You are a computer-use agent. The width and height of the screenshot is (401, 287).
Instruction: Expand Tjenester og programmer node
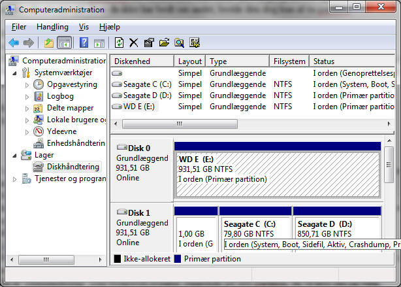(15, 180)
